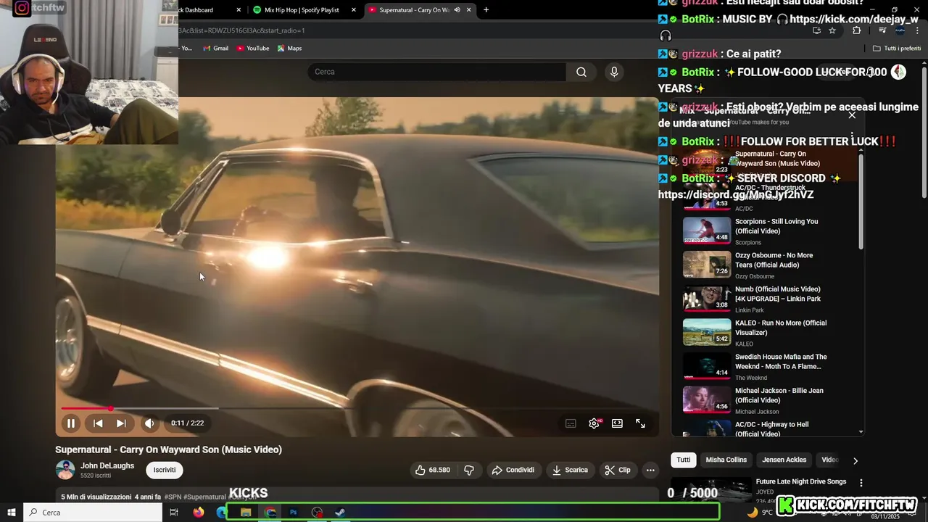The width and height of the screenshot is (928, 522).
Task: Launch Firefox from the taskbar
Action: click(199, 513)
